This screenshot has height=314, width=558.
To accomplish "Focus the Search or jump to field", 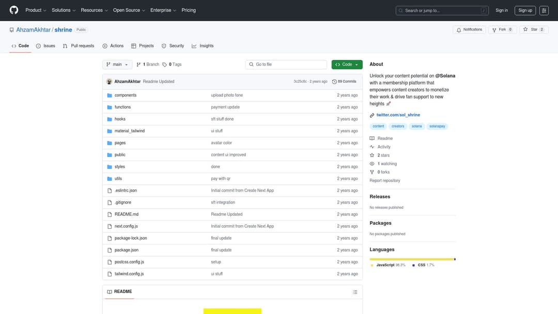I will pos(442,11).
